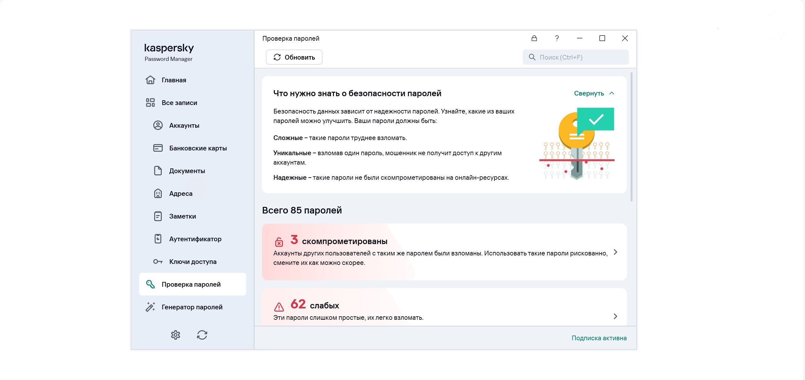This screenshot has width=805, height=380.
Task: Open settings gear in sidebar bottom
Action: [x=176, y=335]
